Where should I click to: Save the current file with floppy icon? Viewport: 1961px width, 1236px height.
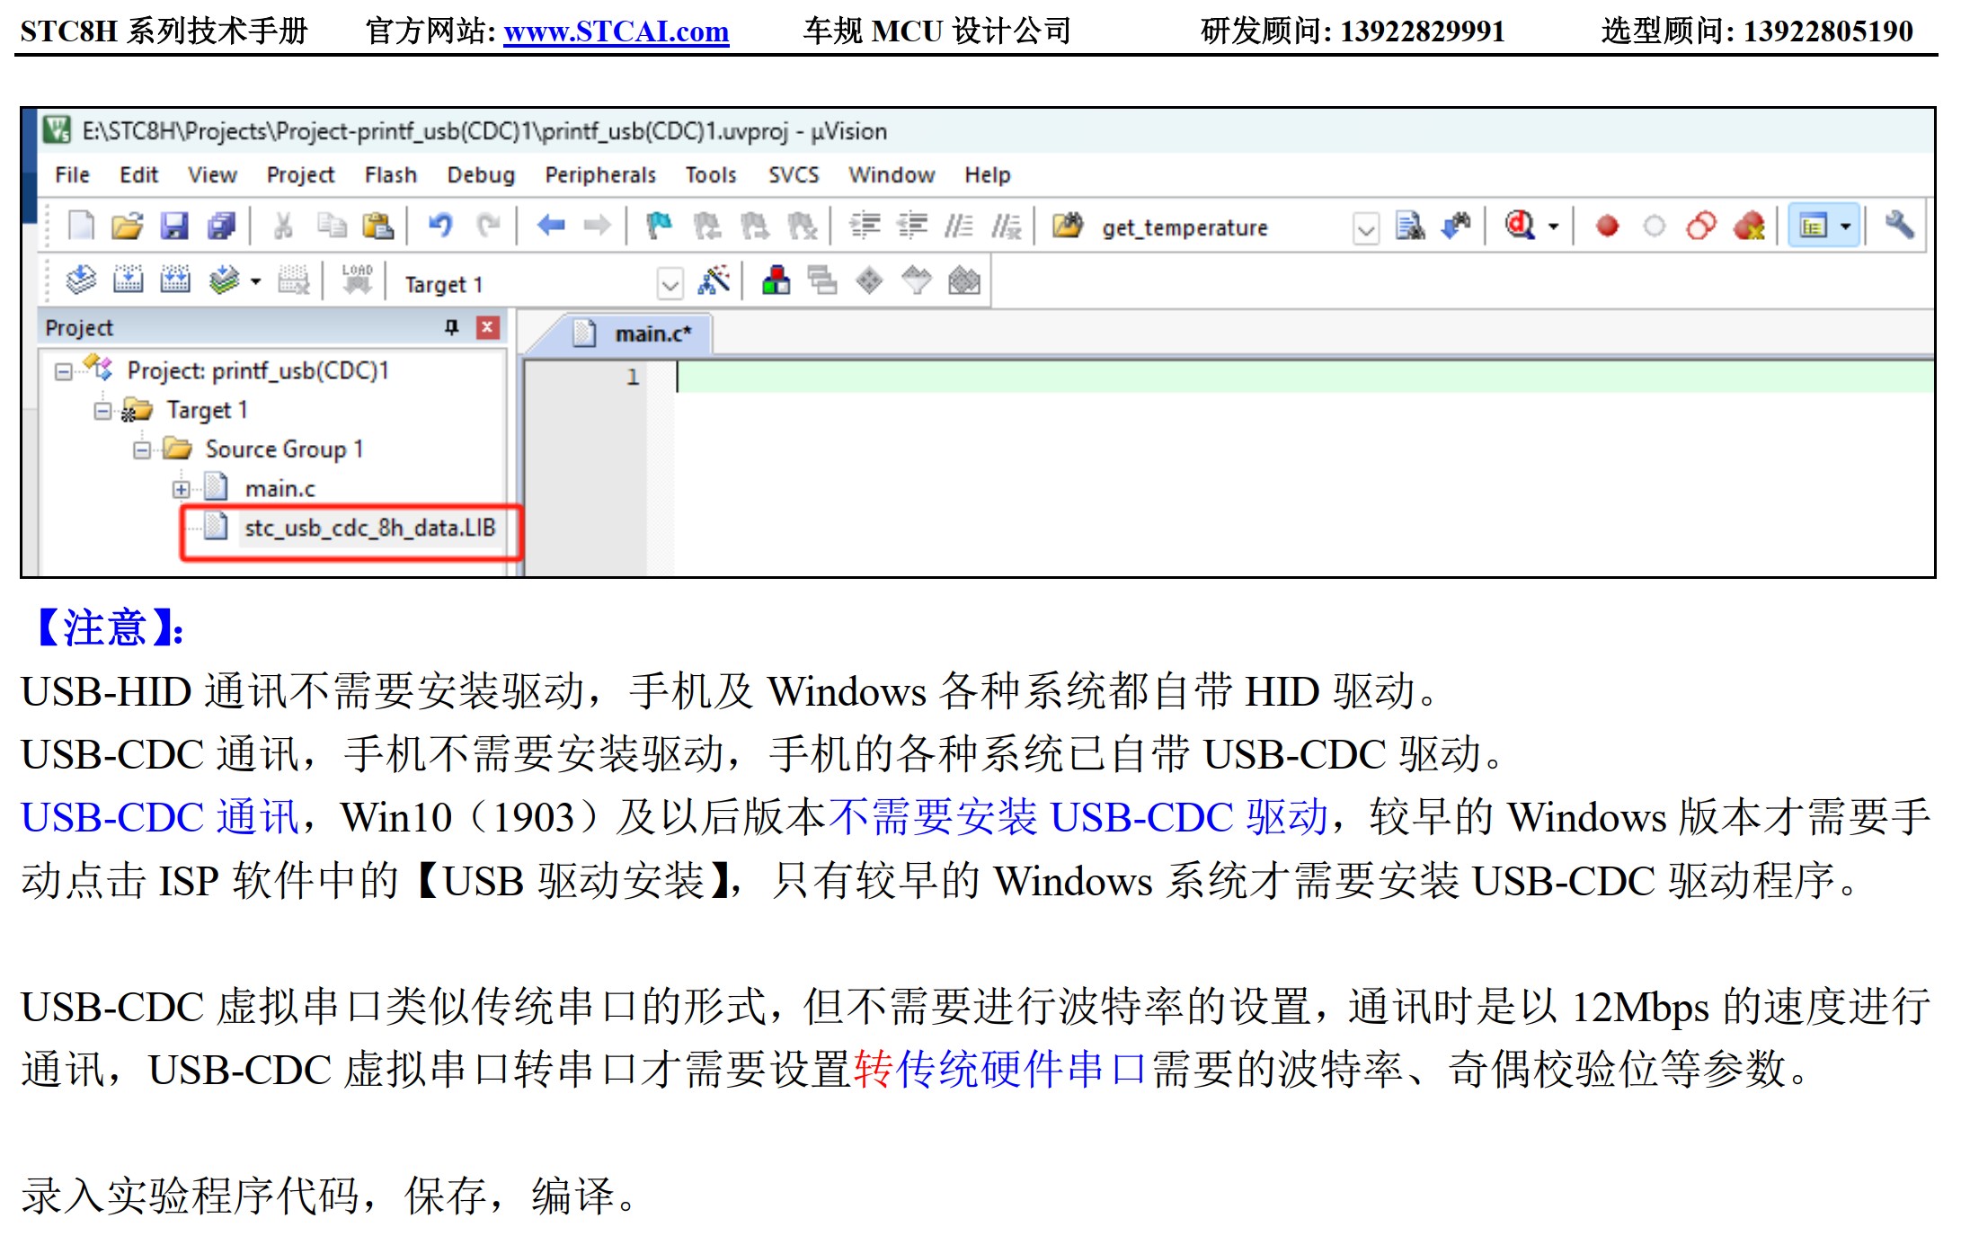[x=174, y=226]
